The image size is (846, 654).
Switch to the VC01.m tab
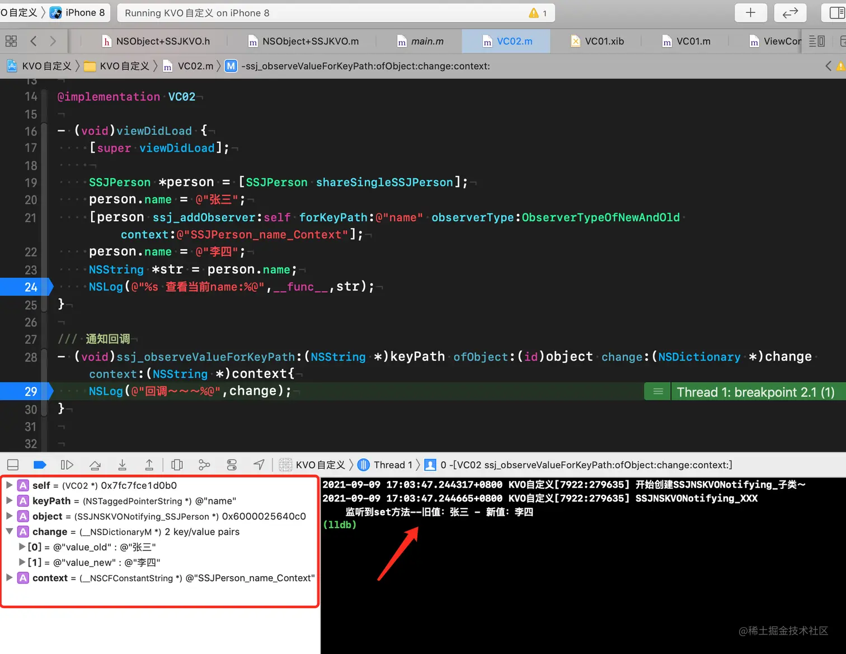(687, 41)
